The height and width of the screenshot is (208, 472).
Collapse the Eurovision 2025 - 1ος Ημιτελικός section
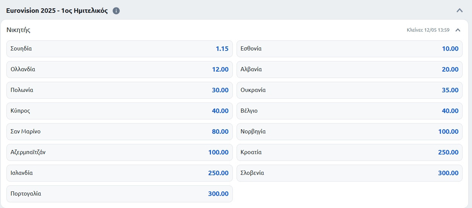459,11
